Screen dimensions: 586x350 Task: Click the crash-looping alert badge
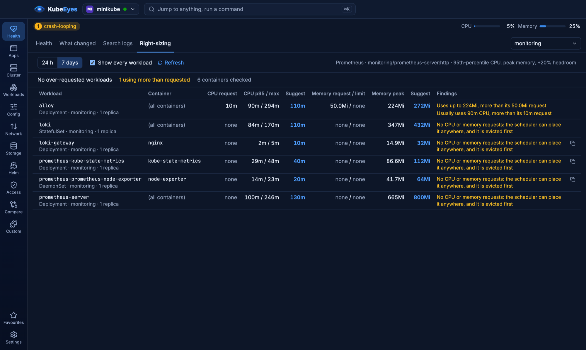point(57,26)
